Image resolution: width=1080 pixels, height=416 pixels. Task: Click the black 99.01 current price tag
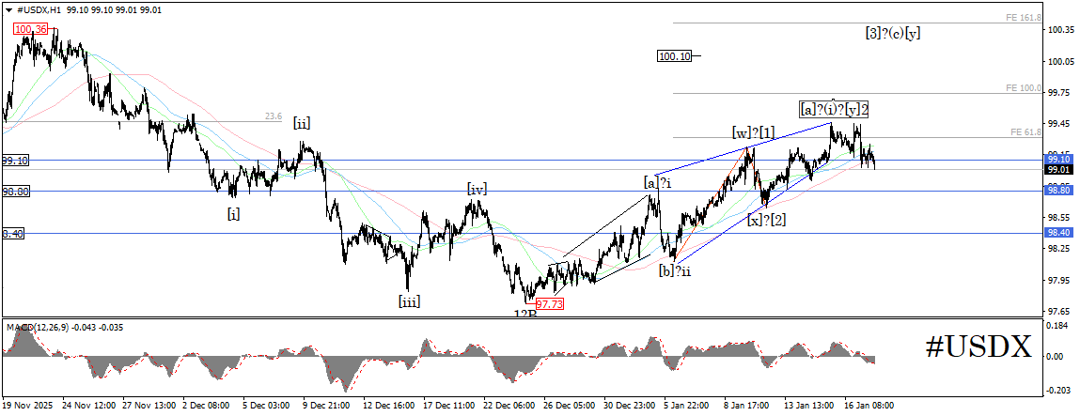coord(1057,169)
